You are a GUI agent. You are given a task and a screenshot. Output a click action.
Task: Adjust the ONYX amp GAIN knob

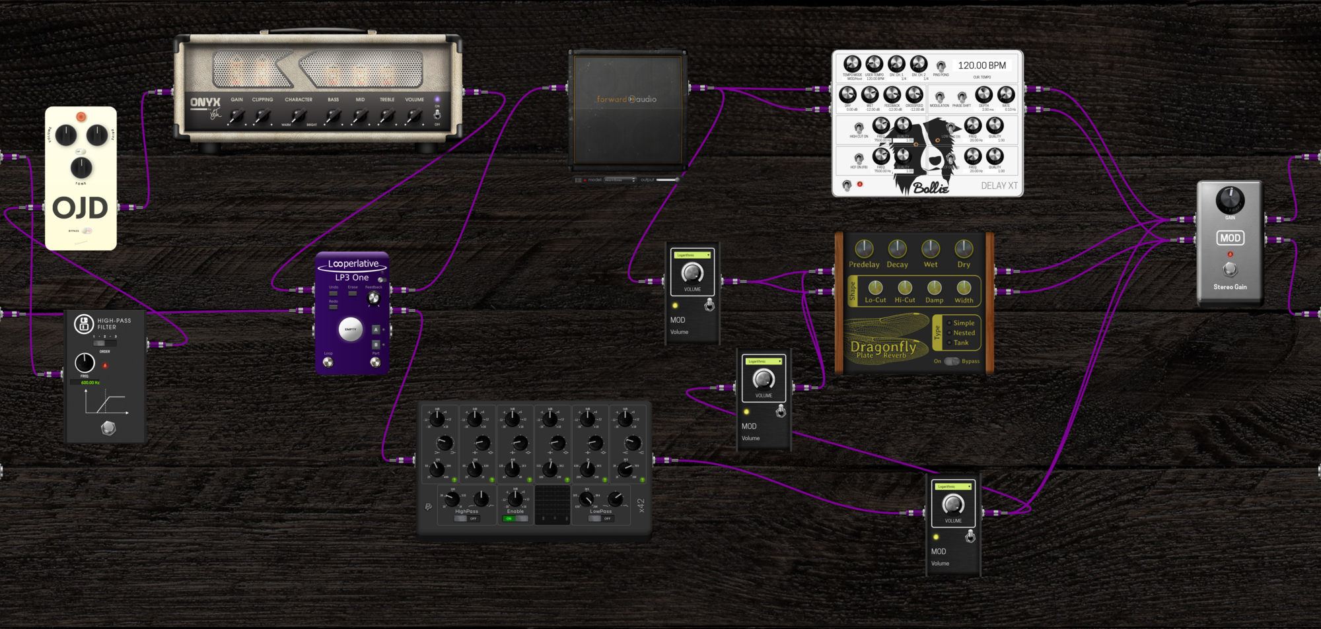tap(236, 117)
